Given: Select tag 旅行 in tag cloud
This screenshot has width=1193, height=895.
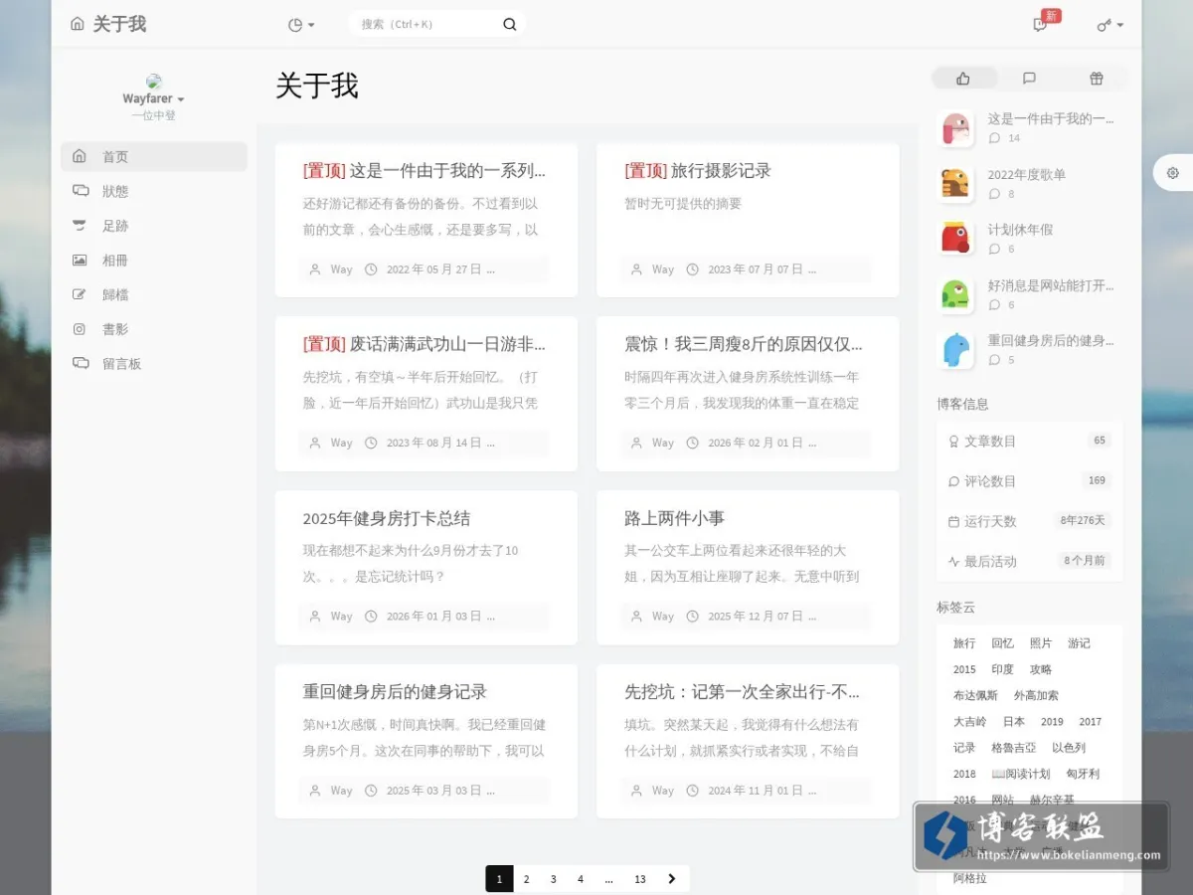Looking at the screenshot, I should [964, 643].
